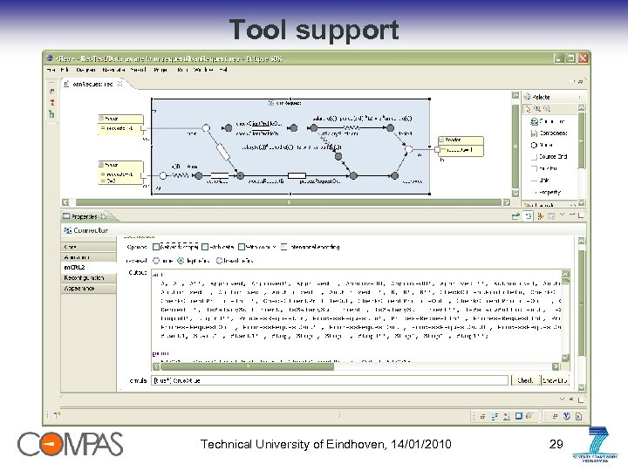Viewport: 628px width, 471px height.
Task: Open the Navigate menu
Action: tap(113, 70)
